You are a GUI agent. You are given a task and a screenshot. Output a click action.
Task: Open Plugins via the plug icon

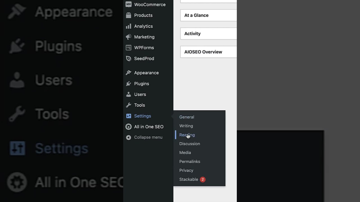129,84
